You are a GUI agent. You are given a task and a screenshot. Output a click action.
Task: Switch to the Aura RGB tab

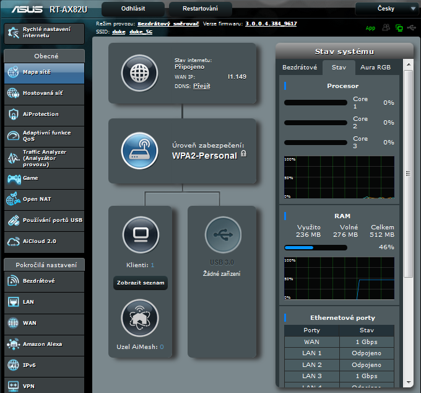click(x=375, y=67)
